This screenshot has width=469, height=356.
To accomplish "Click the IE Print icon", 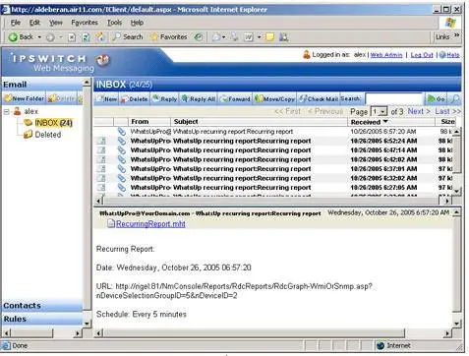I will point(234,37).
